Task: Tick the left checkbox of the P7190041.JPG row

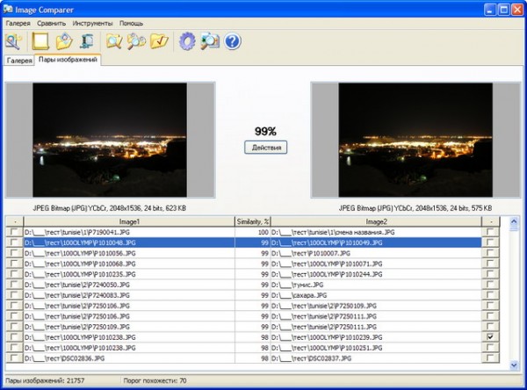Action: pos(13,232)
